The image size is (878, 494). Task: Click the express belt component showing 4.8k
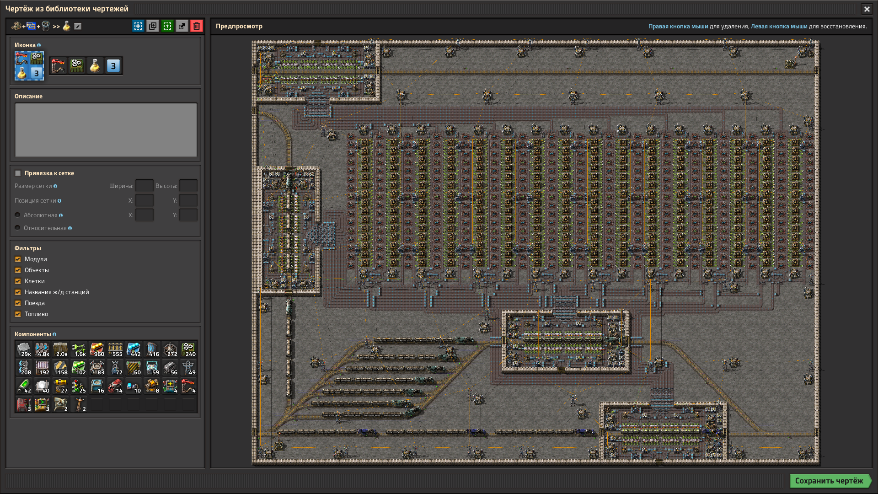[42, 349]
